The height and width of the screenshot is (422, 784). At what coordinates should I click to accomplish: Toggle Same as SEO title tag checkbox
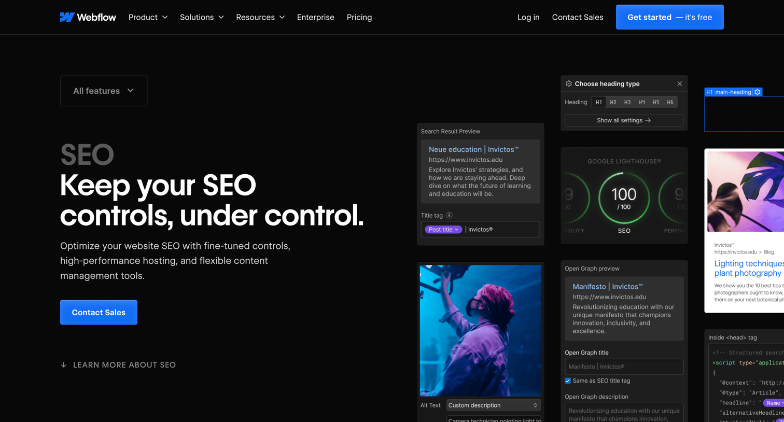568,381
